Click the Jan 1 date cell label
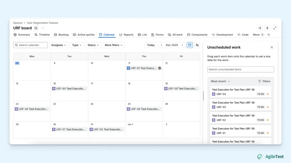The image size is (291, 163). click(x=130, y=125)
